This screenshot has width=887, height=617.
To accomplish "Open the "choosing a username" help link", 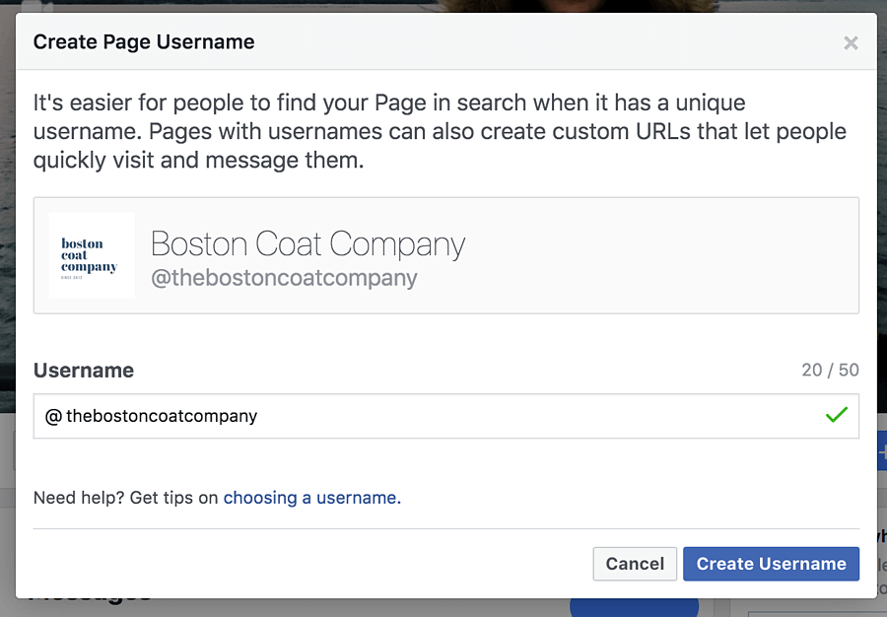I will coord(311,498).
